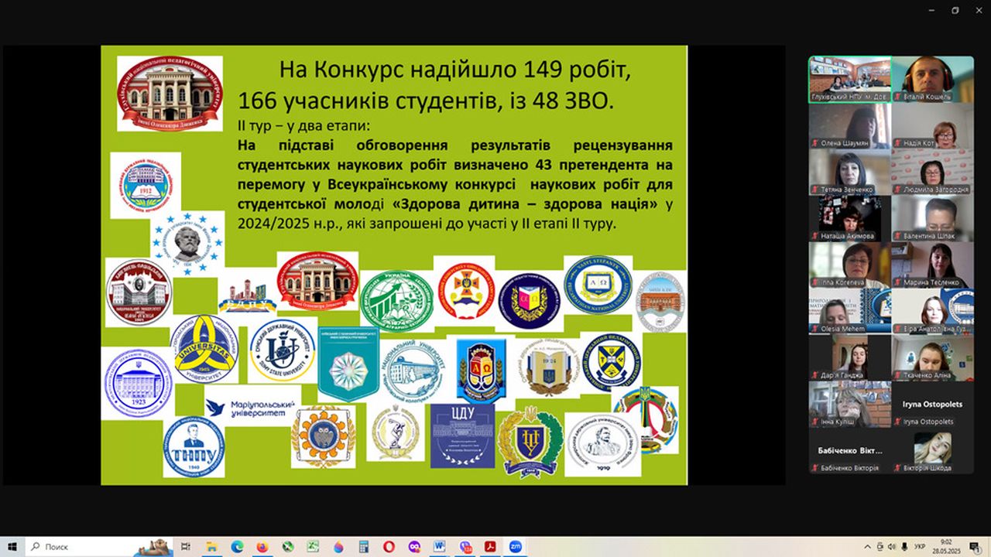This screenshot has height=557, width=991.
Task: Click the Маріупольський університет logo on slide
Action: tap(252, 408)
